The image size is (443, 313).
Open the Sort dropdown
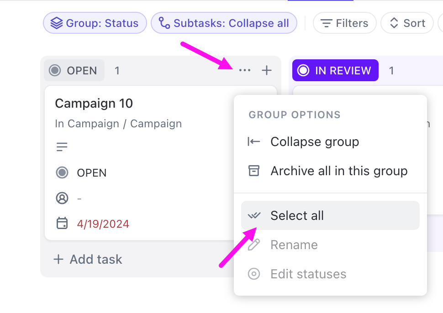coord(407,23)
